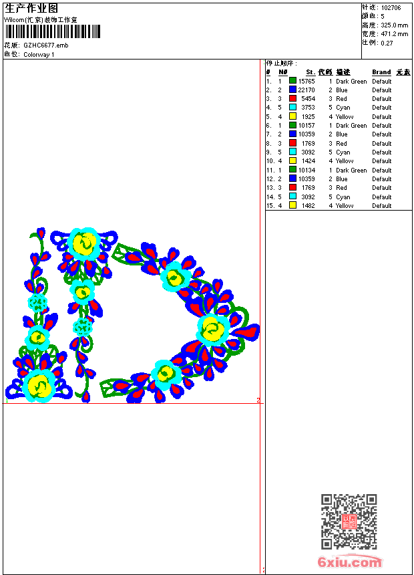Click the QR code at bottom right
This screenshot has height=575, width=414.
tap(349, 522)
